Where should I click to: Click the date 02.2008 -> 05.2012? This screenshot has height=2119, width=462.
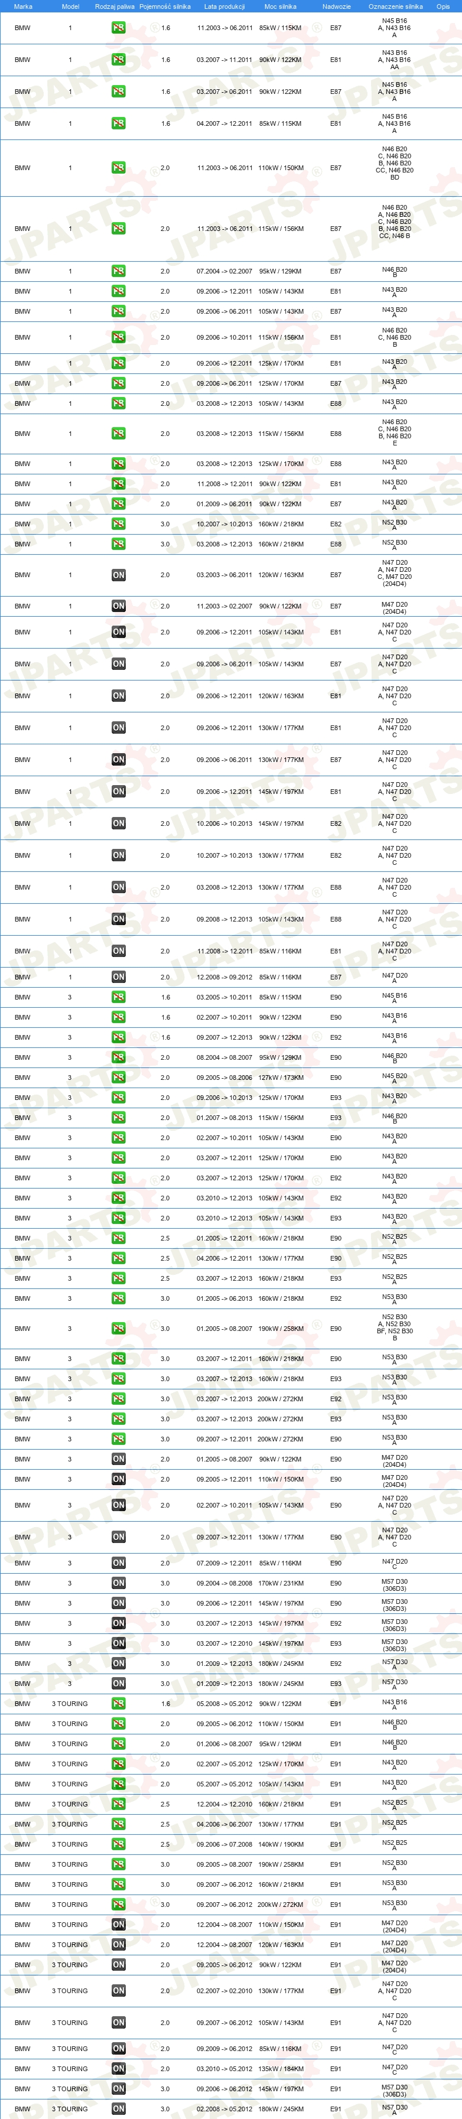225,2109
